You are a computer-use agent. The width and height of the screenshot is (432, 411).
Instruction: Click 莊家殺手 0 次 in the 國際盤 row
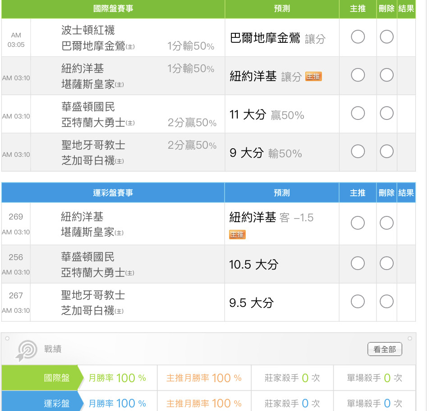[x=292, y=378]
